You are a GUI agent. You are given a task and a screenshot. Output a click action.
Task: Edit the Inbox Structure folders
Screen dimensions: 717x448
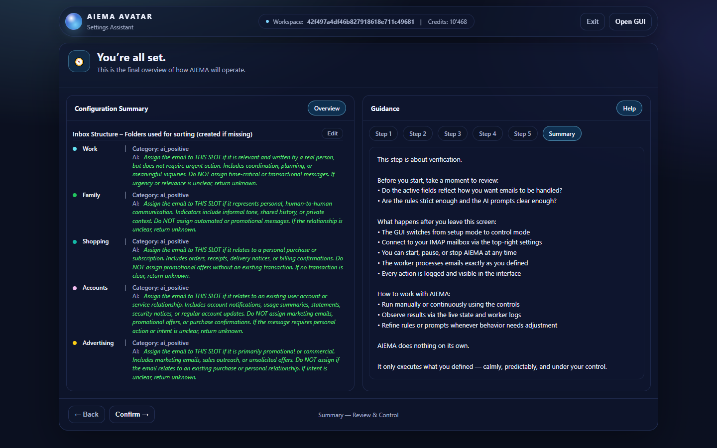(332, 133)
